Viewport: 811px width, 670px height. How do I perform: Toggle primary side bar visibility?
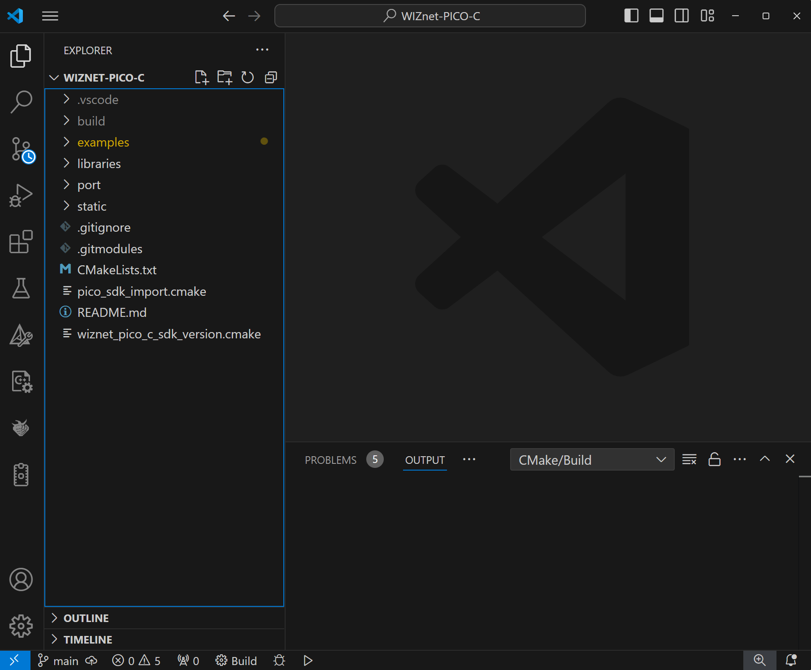(x=631, y=16)
